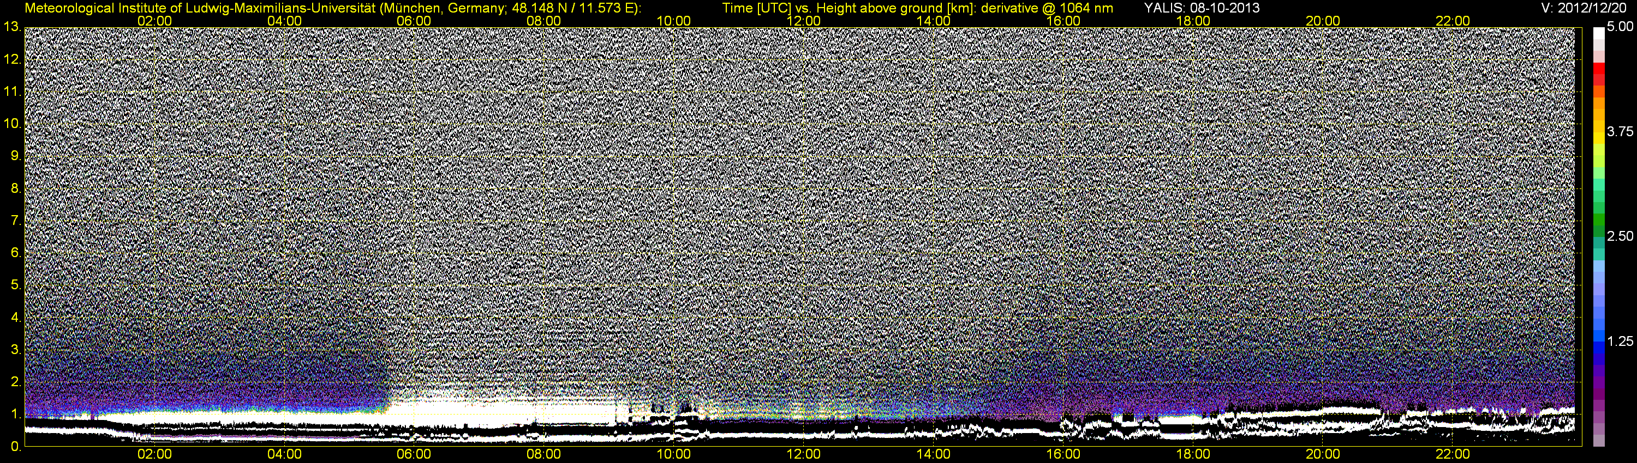
Task: Click the height axis label 1
Action: coord(16,415)
